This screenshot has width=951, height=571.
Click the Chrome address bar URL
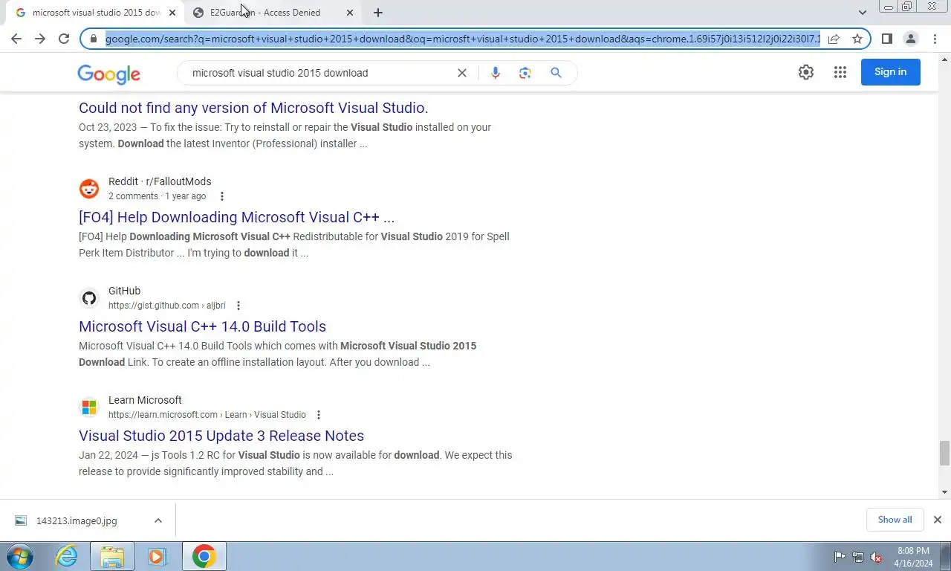pyautogui.click(x=462, y=39)
